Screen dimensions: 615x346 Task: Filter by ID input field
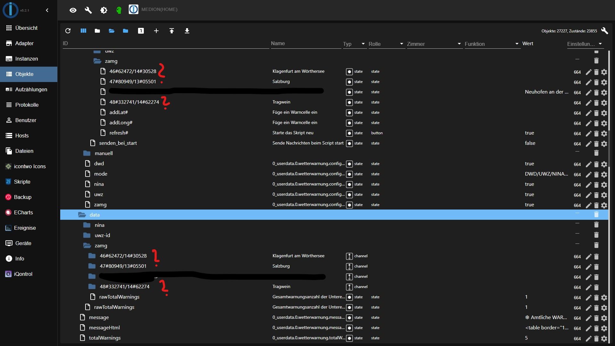tap(166, 44)
